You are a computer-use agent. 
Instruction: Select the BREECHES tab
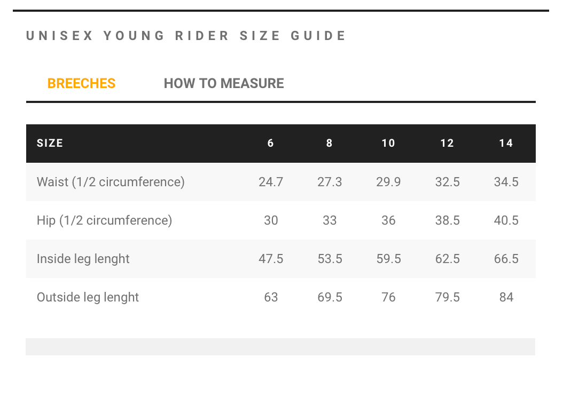coord(81,83)
